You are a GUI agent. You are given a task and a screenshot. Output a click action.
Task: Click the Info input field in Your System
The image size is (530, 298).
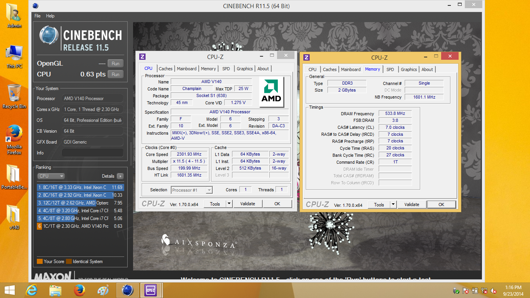pyautogui.click(x=92, y=153)
